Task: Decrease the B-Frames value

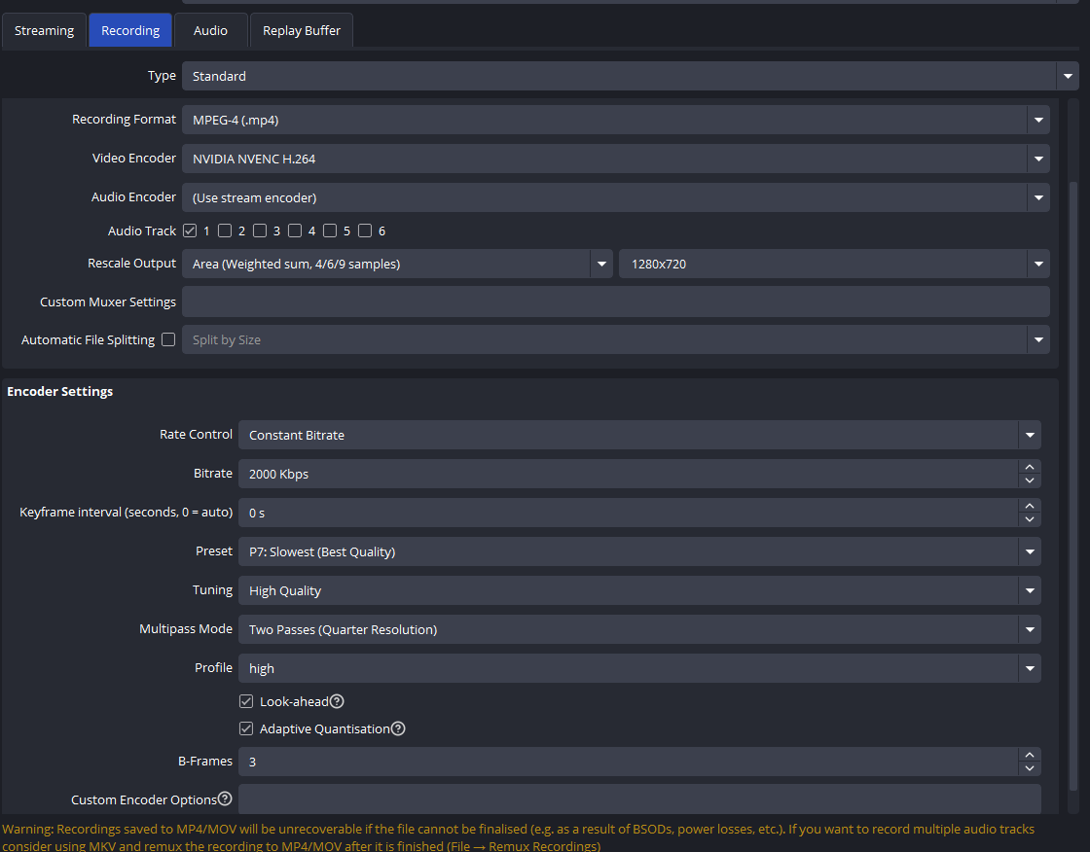Action: (1030, 768)
